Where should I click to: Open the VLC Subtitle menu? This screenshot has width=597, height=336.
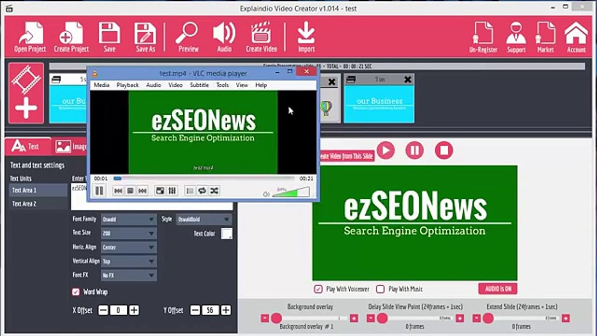(199, 85)
